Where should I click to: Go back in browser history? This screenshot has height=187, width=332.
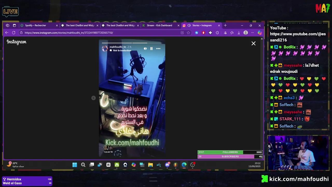point(7,33)
